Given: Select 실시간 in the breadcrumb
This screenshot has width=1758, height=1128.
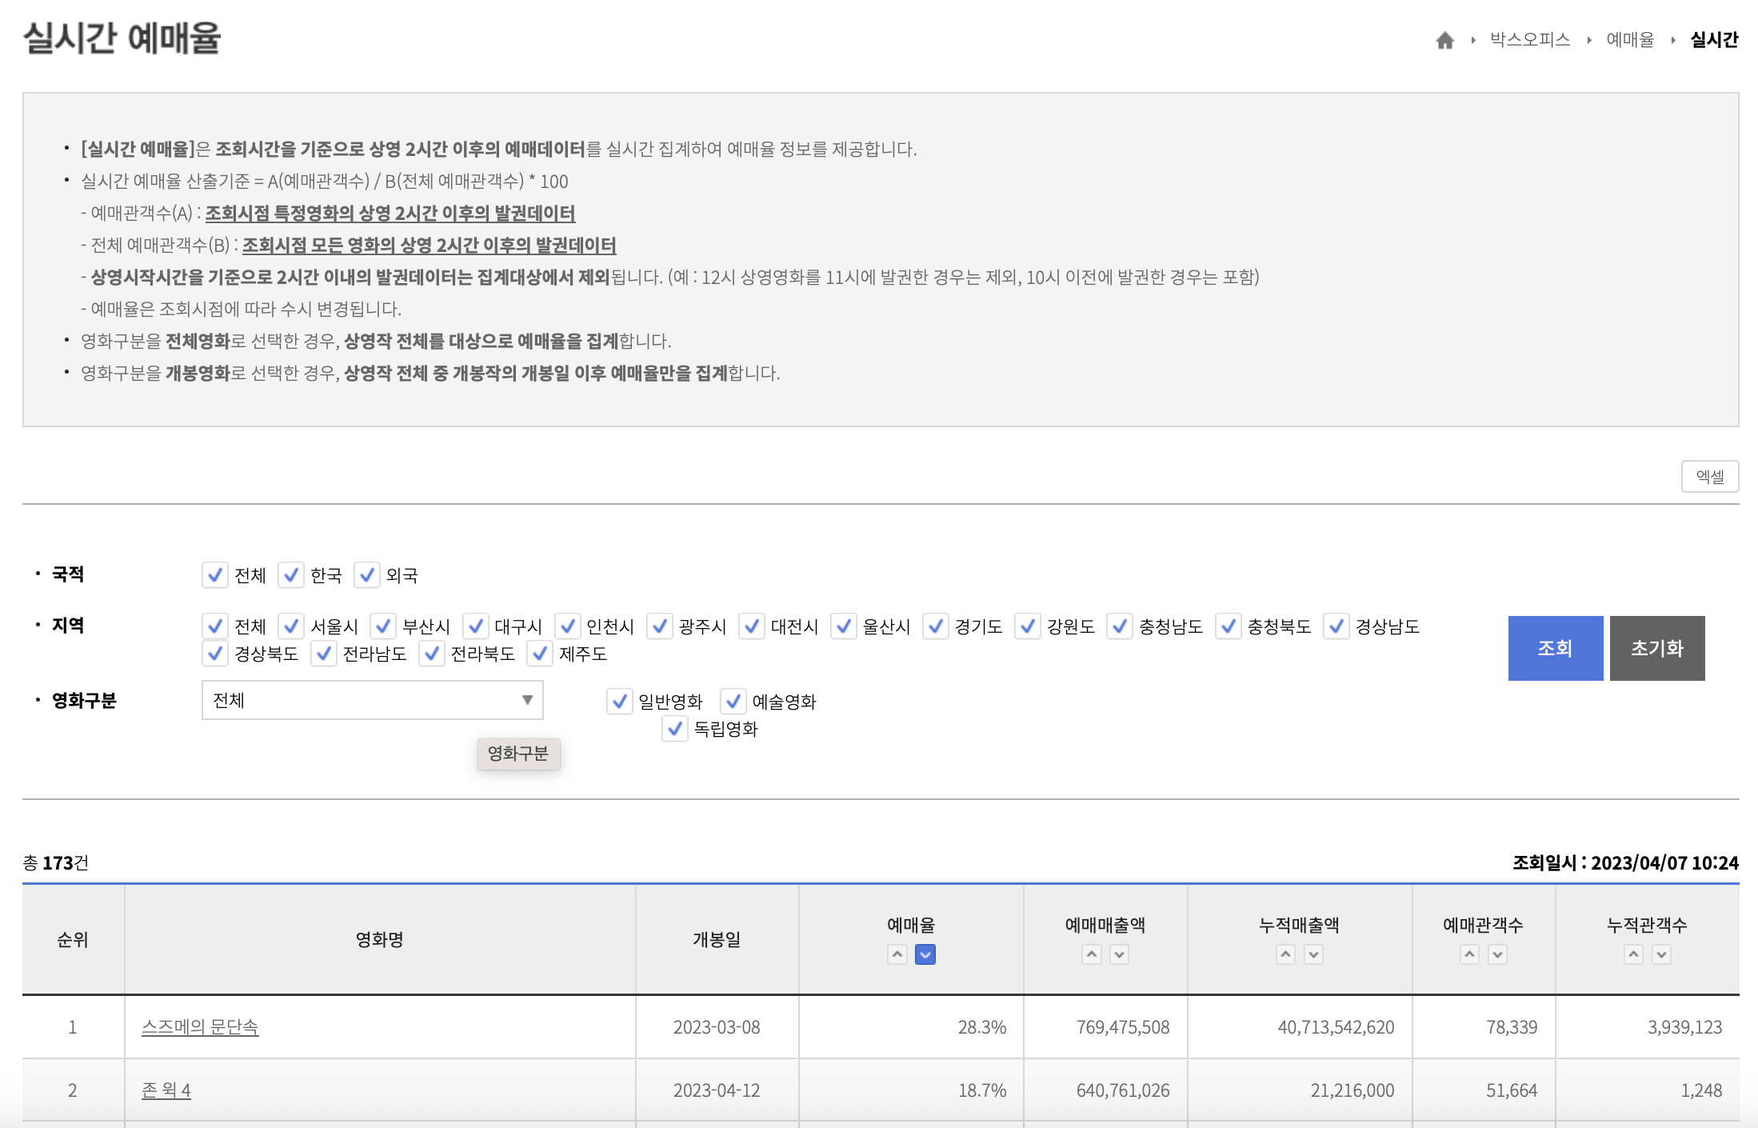Looking at the screenshot, I should [x=1714, y=40].
